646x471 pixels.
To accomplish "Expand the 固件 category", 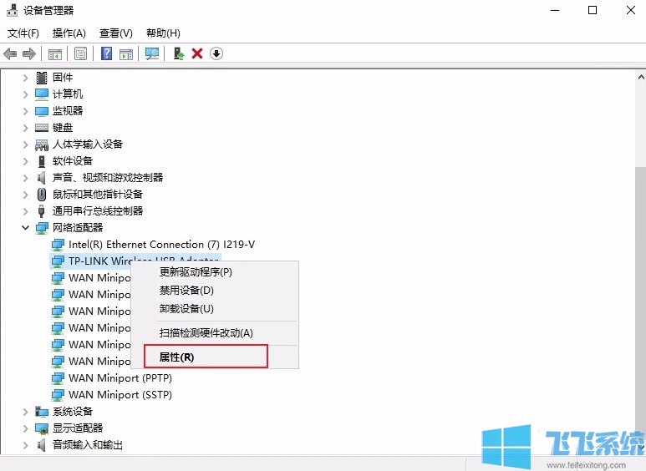I will [26, 78].
